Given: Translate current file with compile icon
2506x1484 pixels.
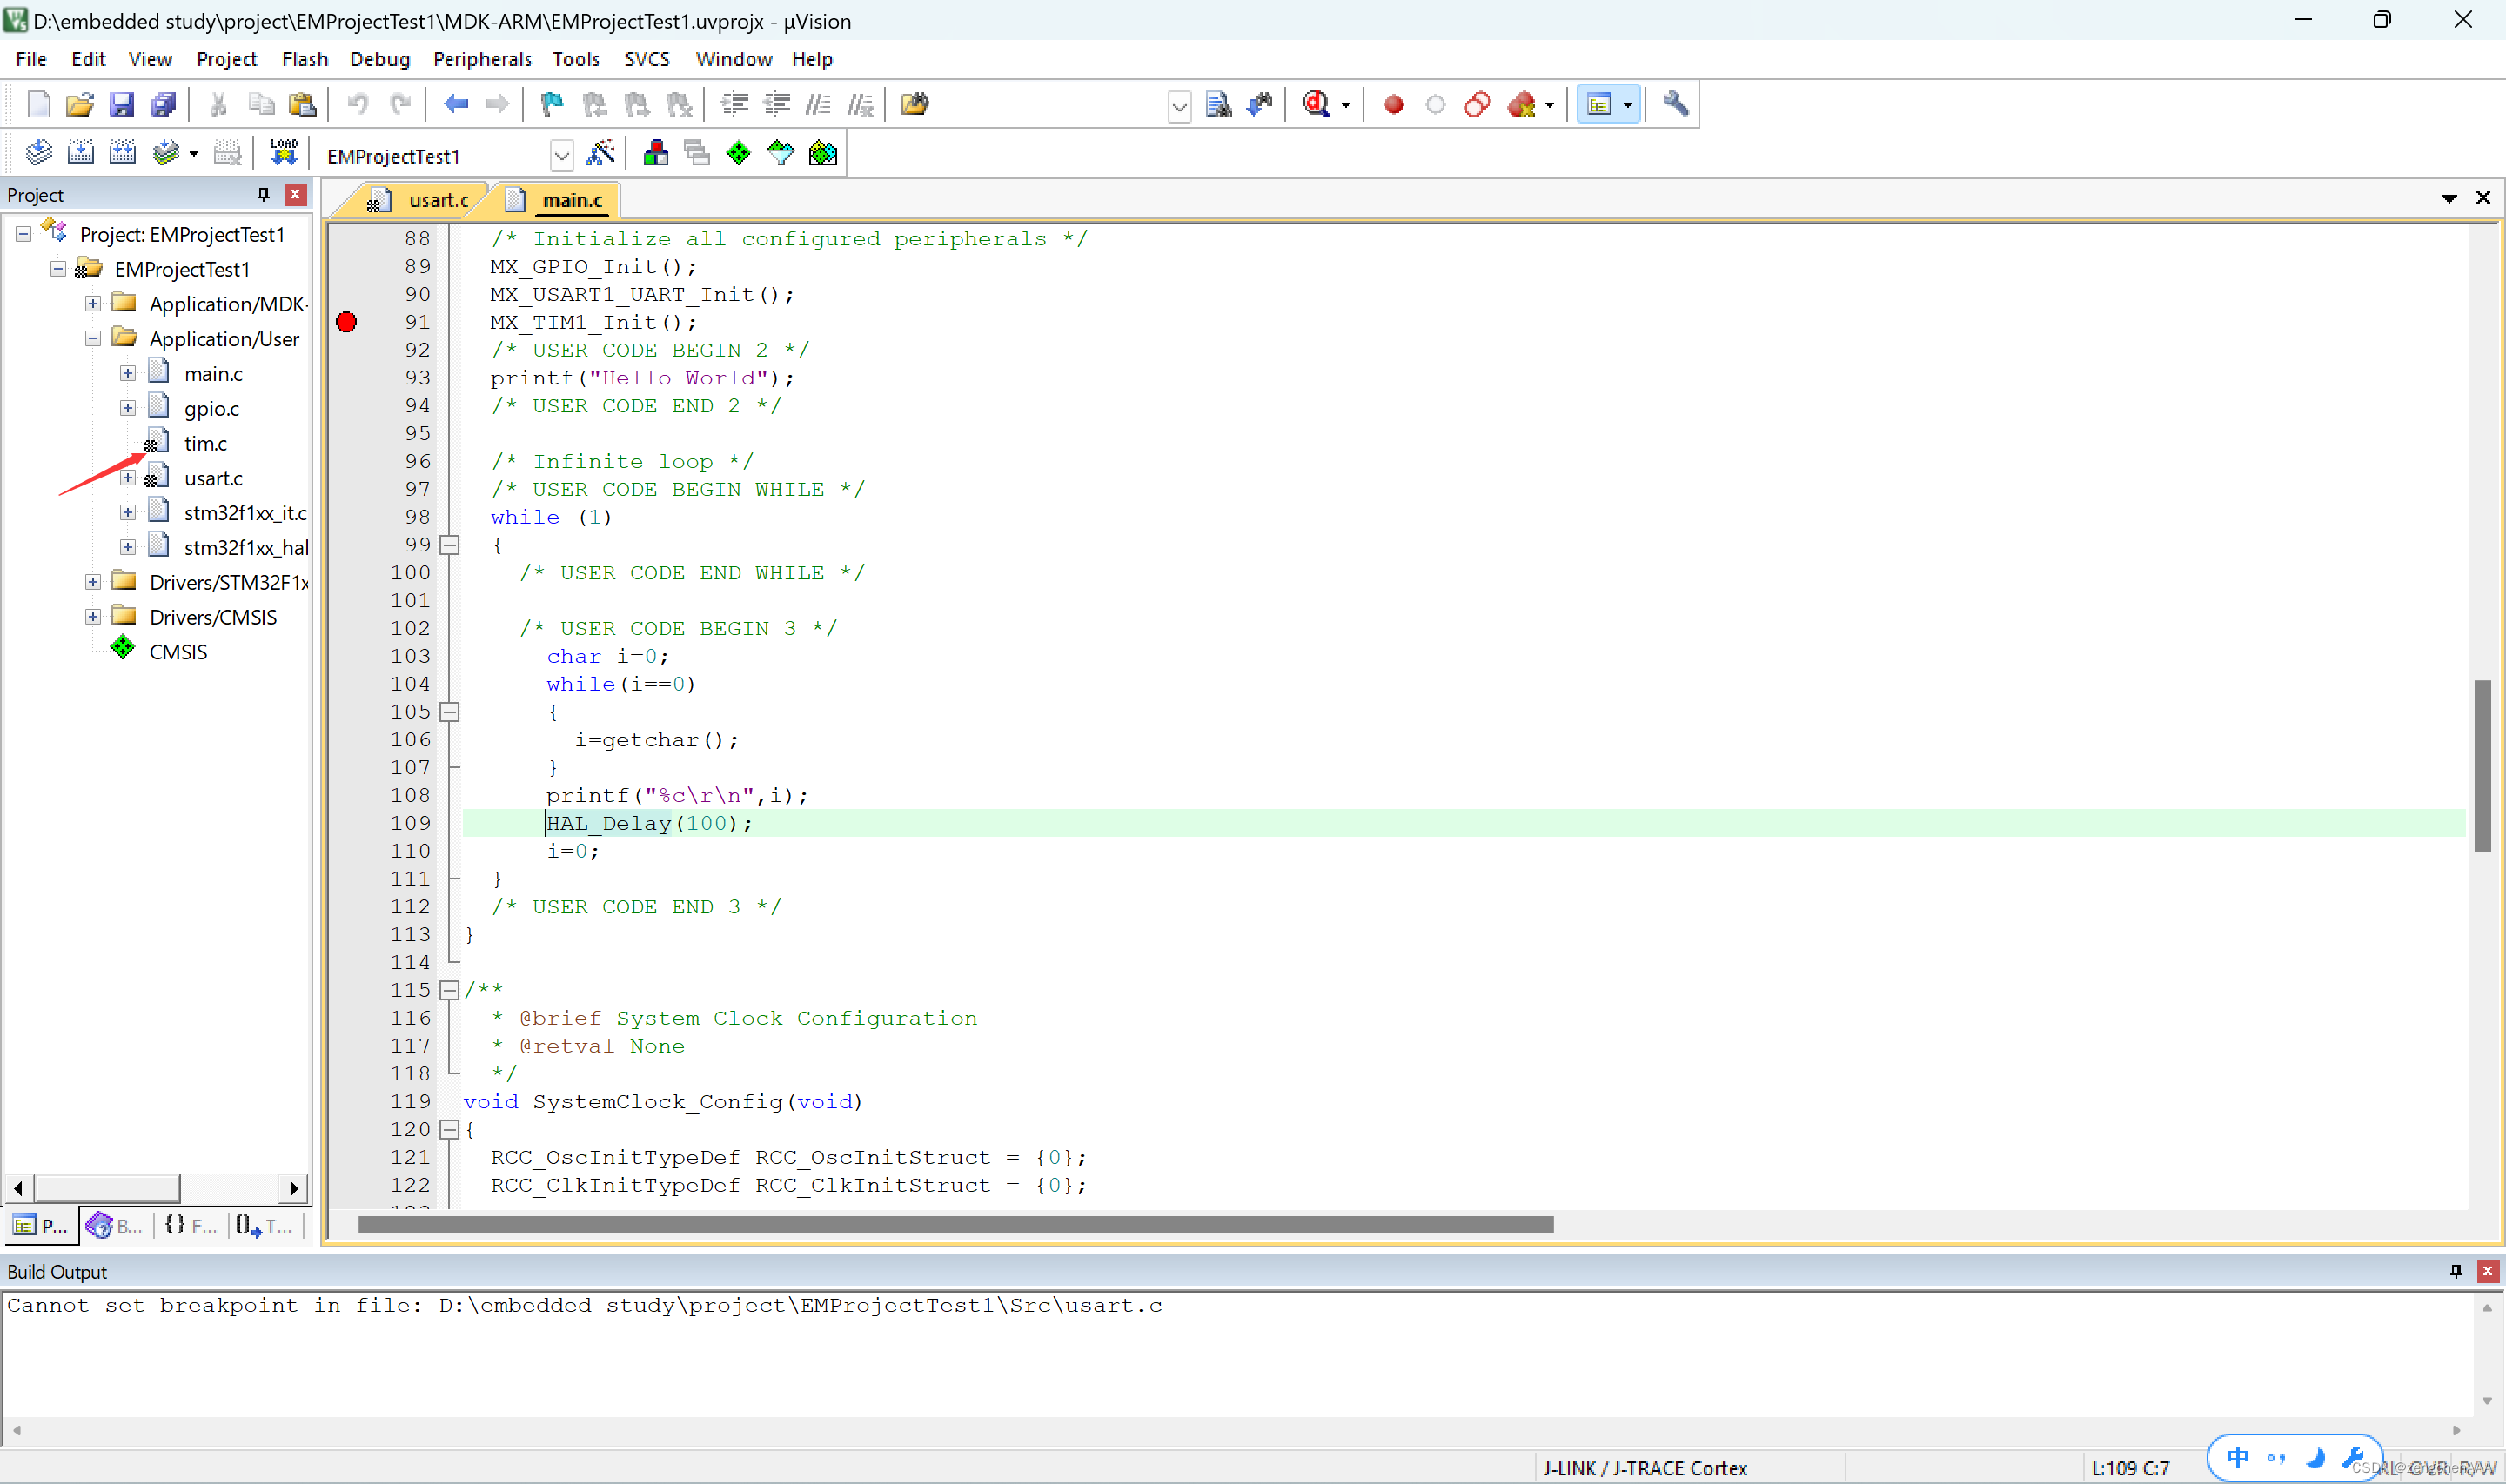Looking at the screenshot, I should tap(38, 153).
